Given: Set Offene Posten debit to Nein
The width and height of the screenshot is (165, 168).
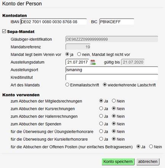Looking at the screenshot, I should point(151,147).
